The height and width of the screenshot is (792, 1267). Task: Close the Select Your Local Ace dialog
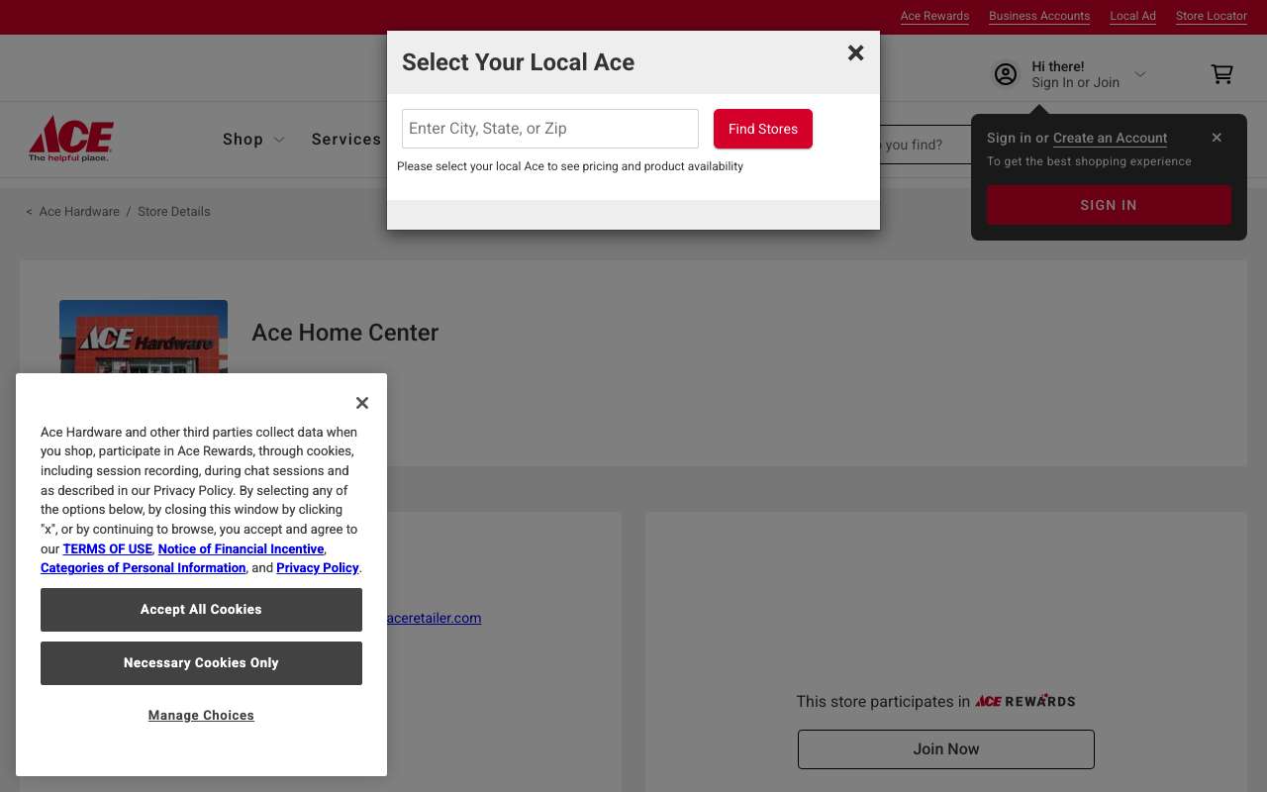coord(856,52)
